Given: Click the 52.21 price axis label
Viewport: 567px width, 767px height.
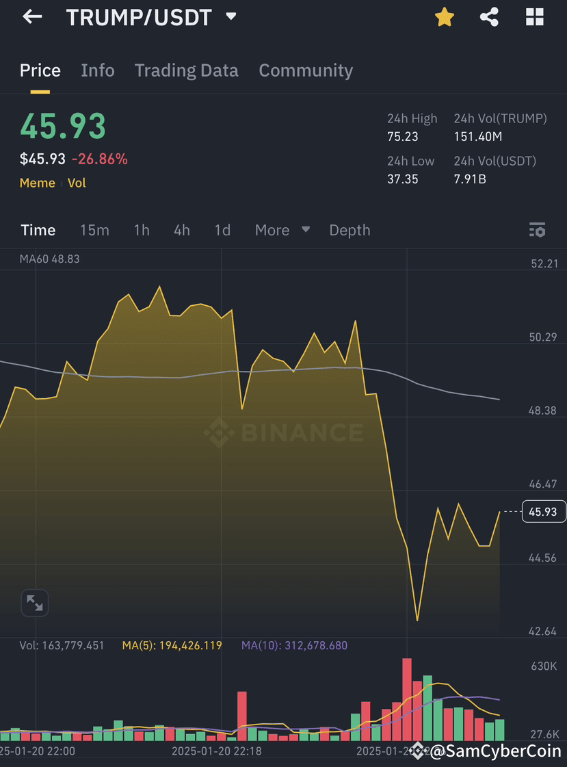Looking at the screenshot, I should pos(544,263).
